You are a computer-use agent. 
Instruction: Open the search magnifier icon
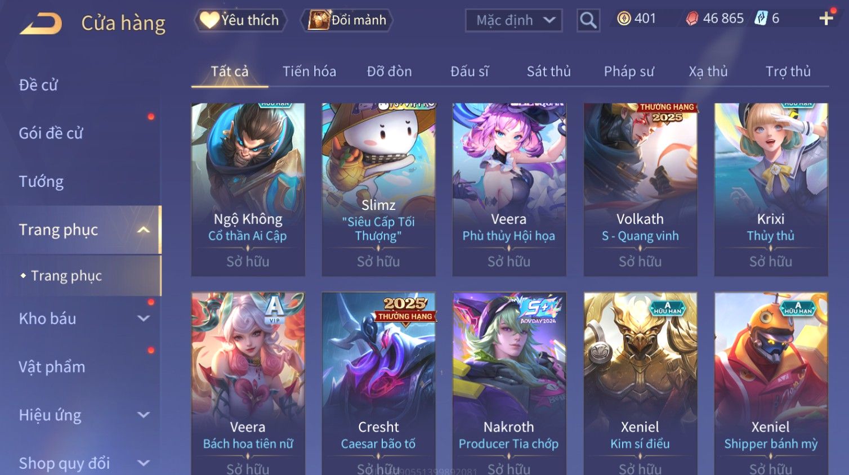point(588,20)
